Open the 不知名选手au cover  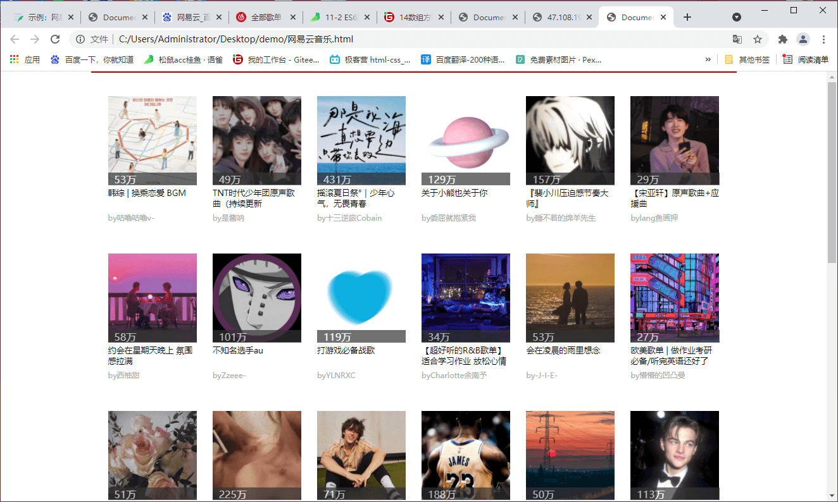[x=257, y=298]
